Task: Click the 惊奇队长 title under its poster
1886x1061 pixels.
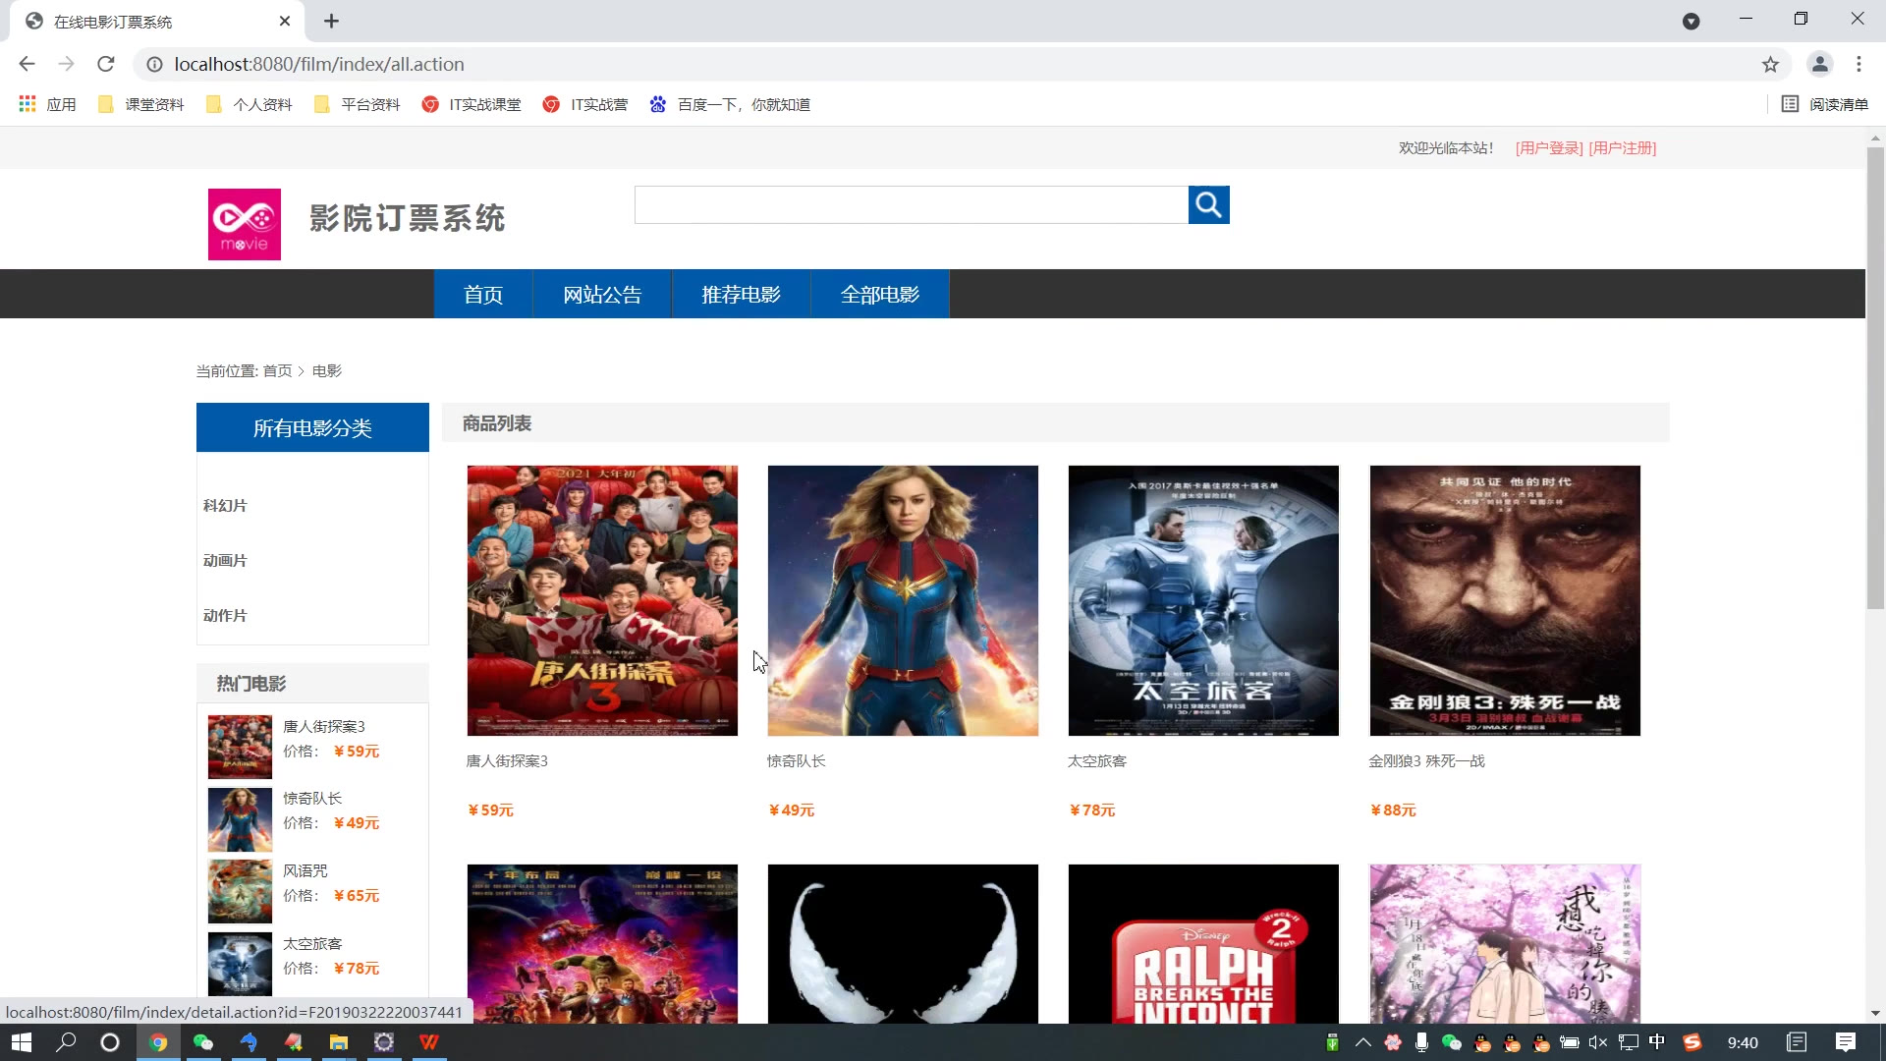Action: tap(797, 761)
